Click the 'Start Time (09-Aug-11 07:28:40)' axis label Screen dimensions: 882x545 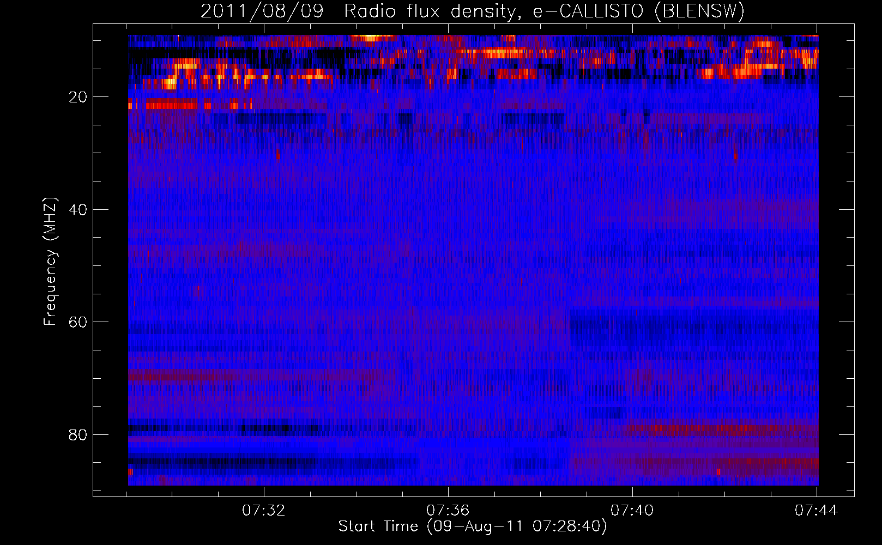pos(473,526)
